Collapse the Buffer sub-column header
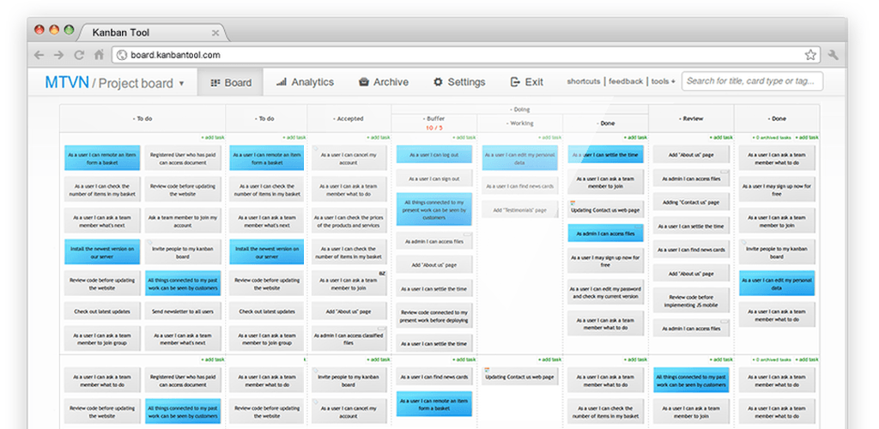 pyautogui.click(x=434, y=118)
